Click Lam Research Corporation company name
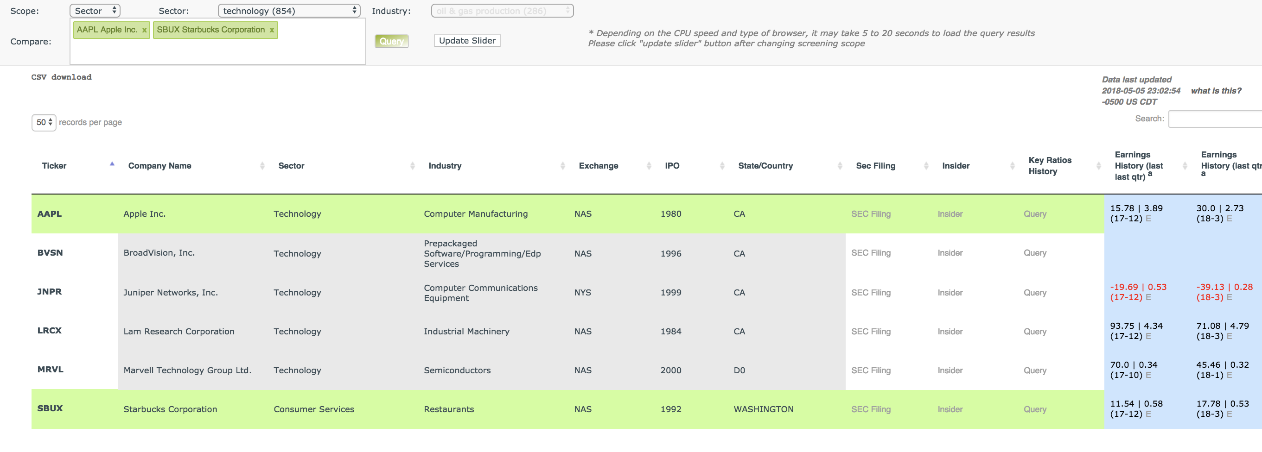The width and height of the screenshot is (1262, 452). [x=179, y=332]
